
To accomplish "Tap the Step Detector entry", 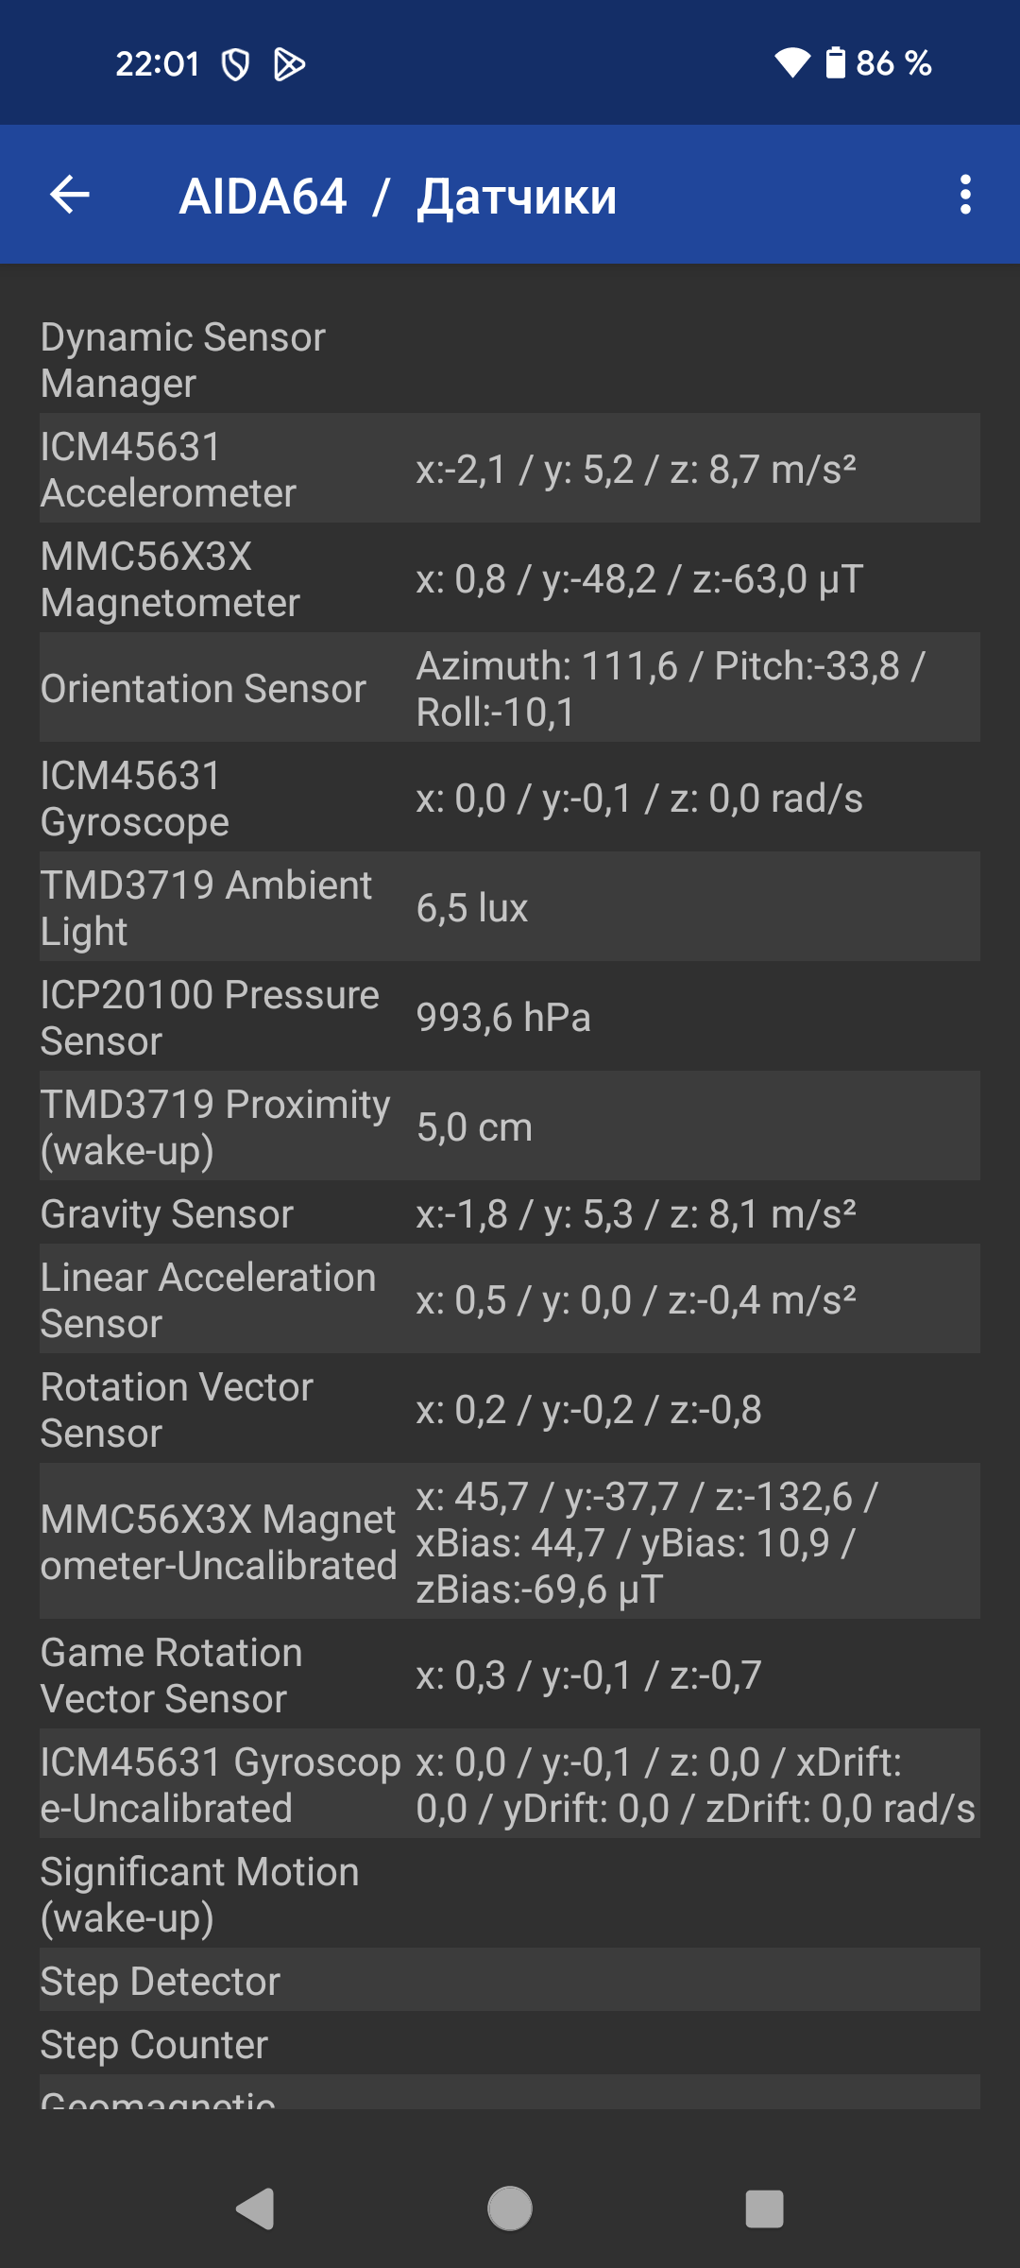I will click(510, 1981).
